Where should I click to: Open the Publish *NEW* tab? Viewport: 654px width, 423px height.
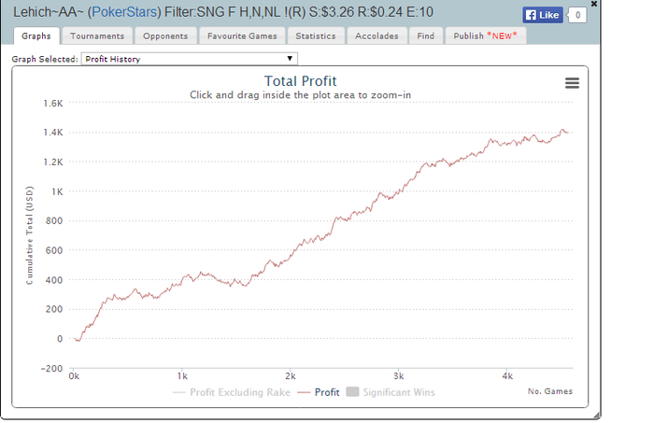[x=486, y=35]
